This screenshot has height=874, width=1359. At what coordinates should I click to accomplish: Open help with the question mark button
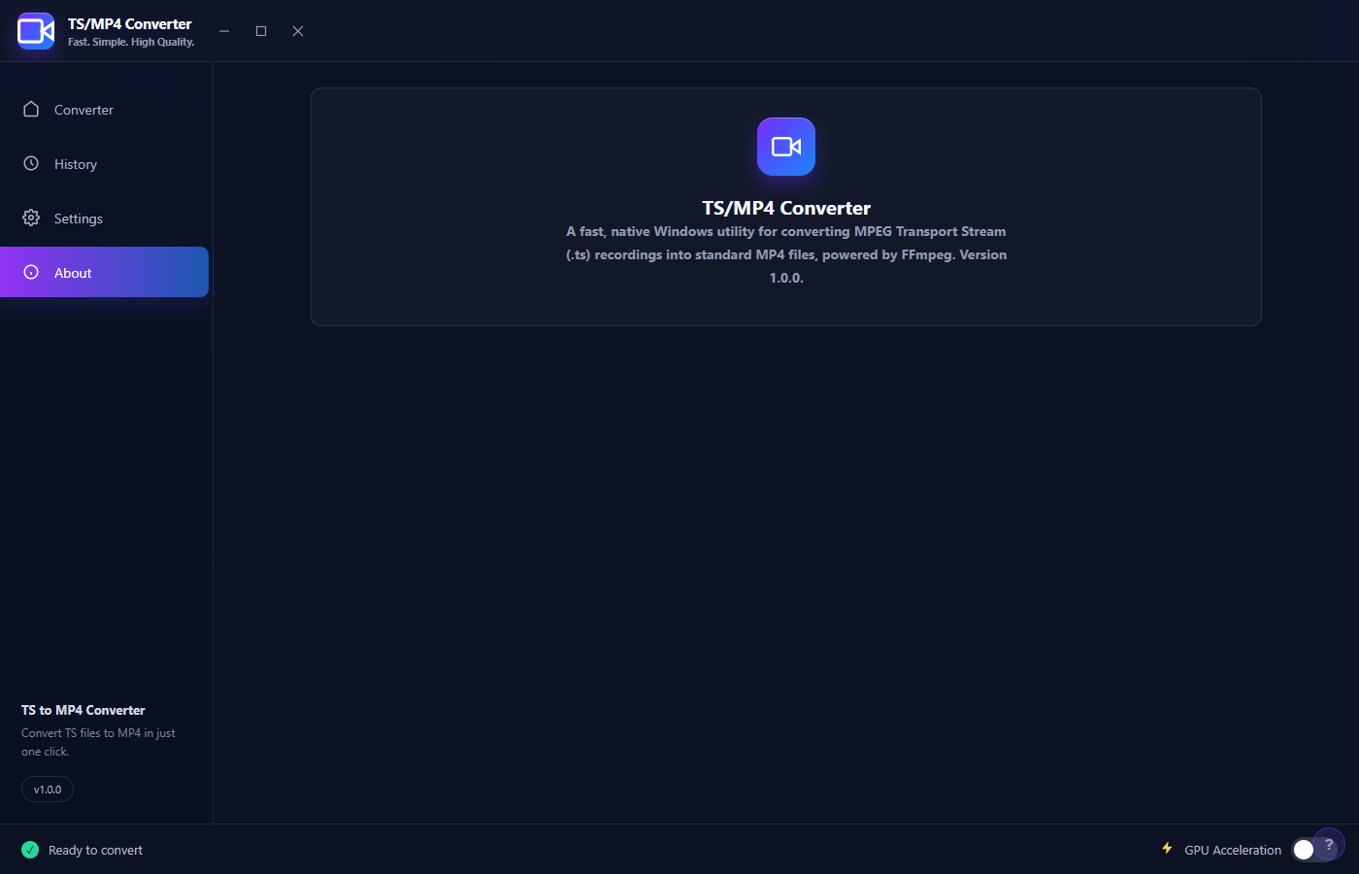(1329, 844)
